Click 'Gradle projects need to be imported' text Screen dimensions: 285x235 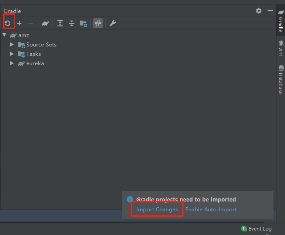tap(186, 199)
